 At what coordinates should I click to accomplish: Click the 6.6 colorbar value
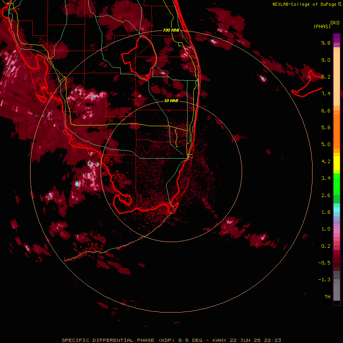[x=326, y=111]
